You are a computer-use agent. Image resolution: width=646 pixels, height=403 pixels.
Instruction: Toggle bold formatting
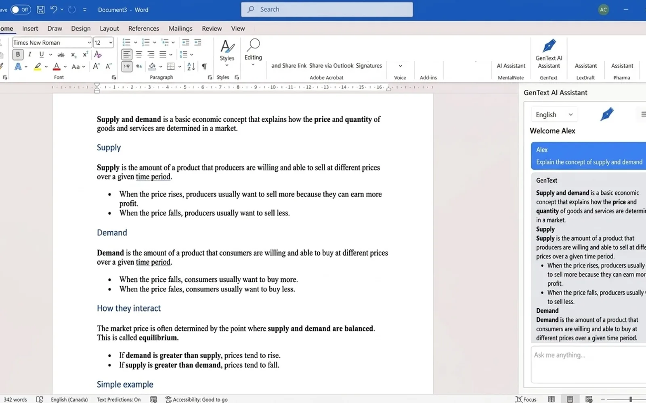[18, 54]
